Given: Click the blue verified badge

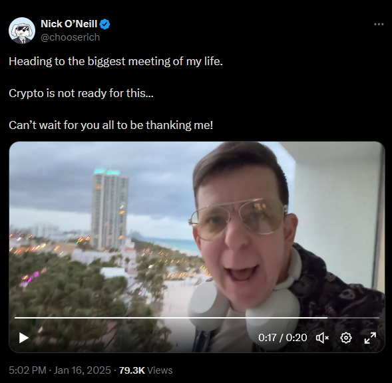Looking at the screenshot, I should click(x=104, y=24).
